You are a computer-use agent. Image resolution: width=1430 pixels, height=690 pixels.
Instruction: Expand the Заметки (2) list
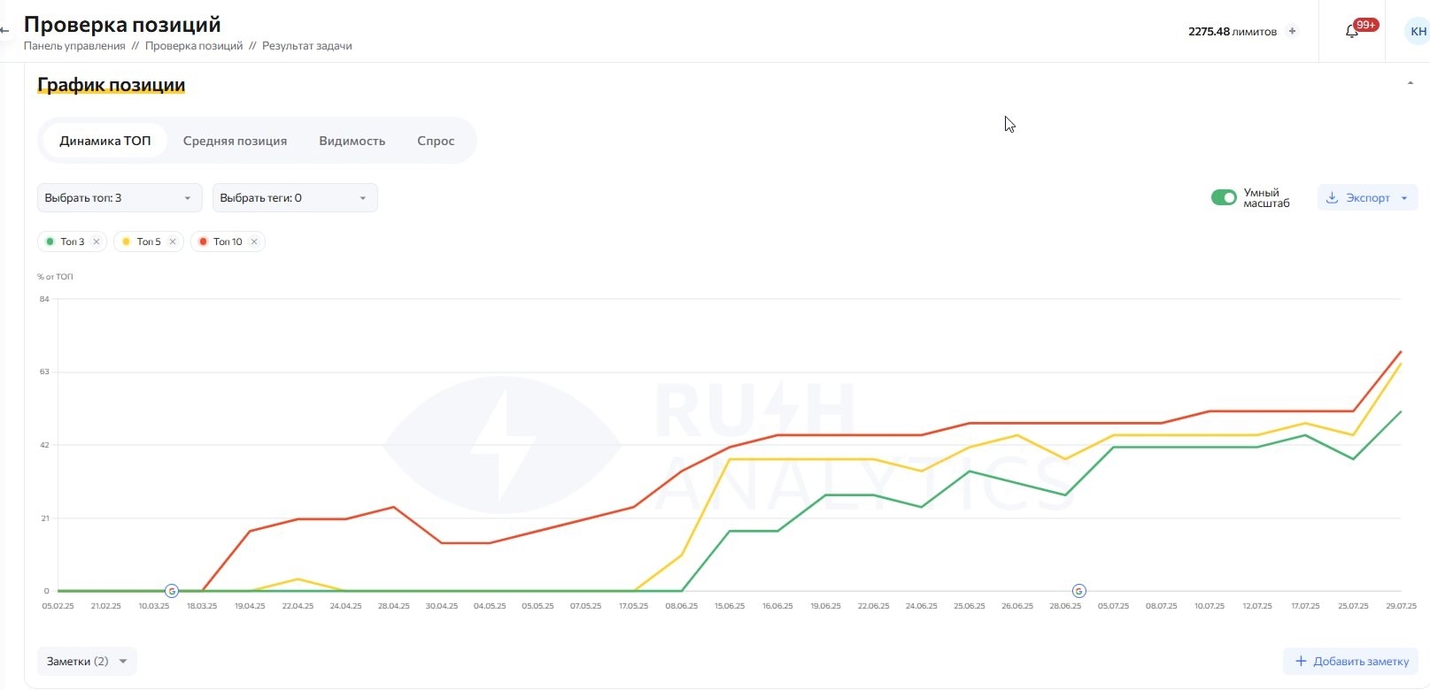87,661
